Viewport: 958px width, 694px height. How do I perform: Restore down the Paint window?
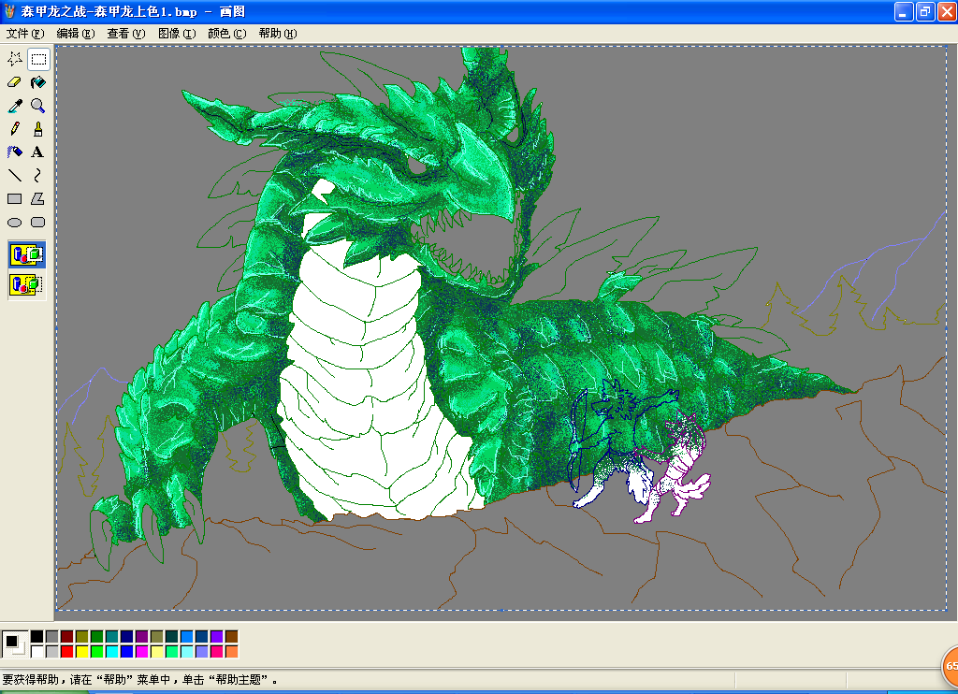(925, 11)
